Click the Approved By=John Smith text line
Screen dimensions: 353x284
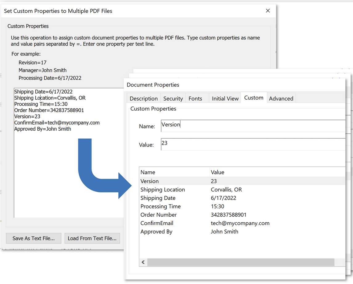click(x=43, y=129)
